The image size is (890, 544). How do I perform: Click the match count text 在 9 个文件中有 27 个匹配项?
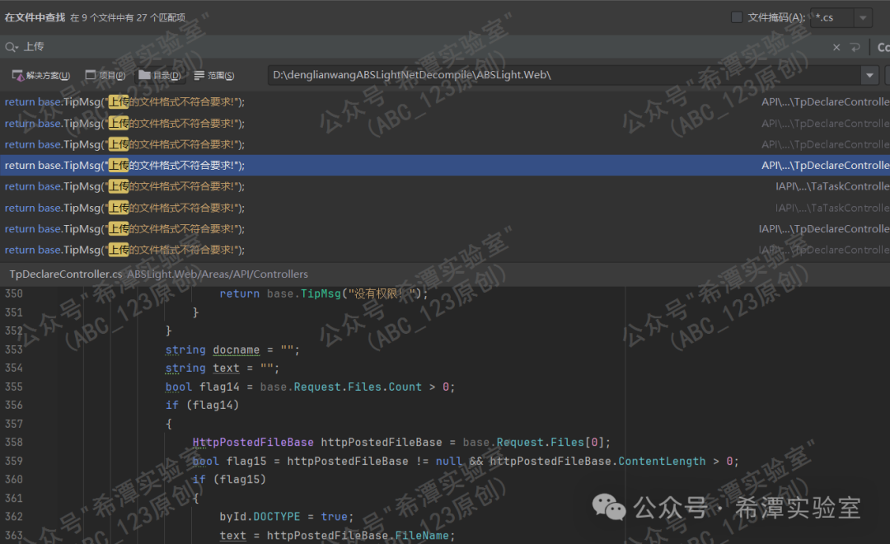click(x=128, y=17)
